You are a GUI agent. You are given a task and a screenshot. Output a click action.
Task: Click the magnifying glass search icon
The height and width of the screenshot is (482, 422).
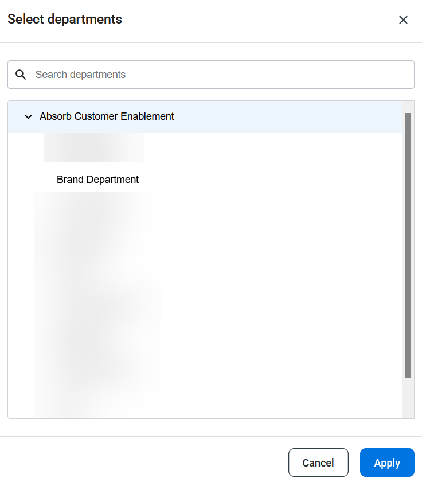point(21,75)
